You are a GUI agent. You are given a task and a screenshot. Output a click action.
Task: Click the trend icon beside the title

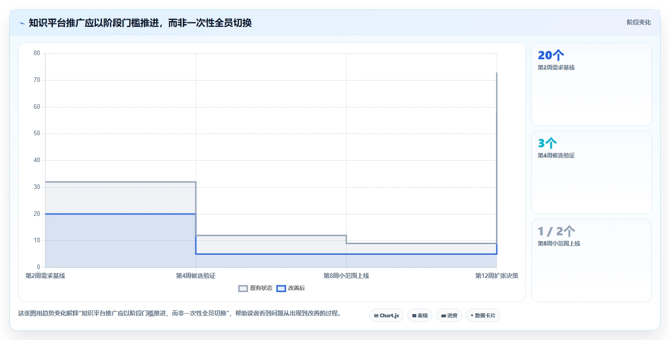click(x=22, y=23)
